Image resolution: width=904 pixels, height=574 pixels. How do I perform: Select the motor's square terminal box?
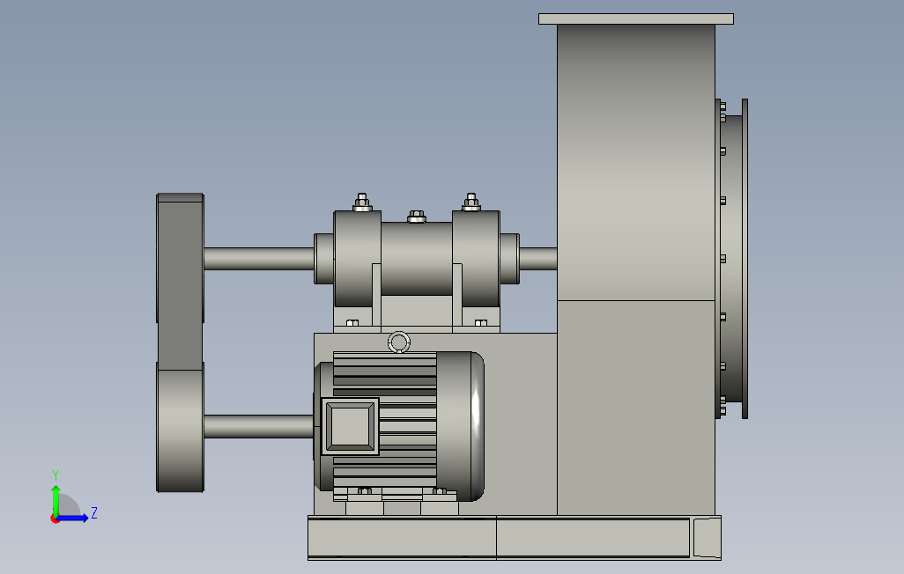pyautogui.click(x=350, y=426)
